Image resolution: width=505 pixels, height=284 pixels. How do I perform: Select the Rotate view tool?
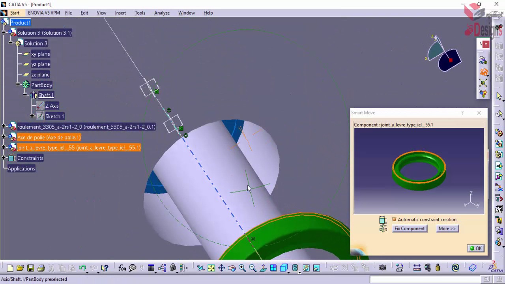tap(232, 268)
